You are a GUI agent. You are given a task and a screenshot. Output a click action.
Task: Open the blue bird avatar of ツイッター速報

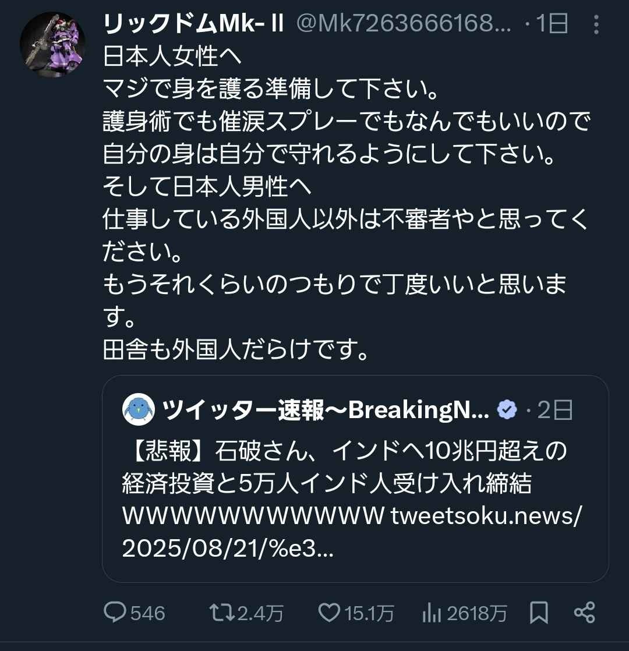139,411
